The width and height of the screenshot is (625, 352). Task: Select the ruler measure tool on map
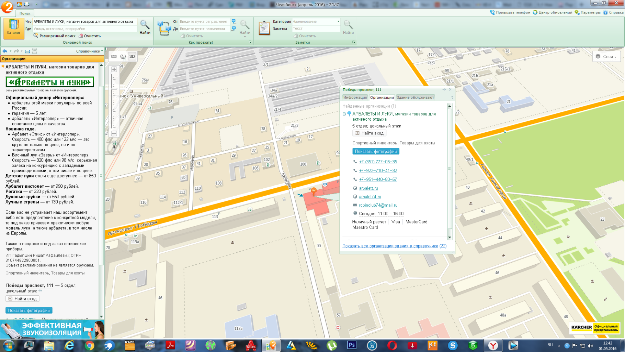point(114,56)
